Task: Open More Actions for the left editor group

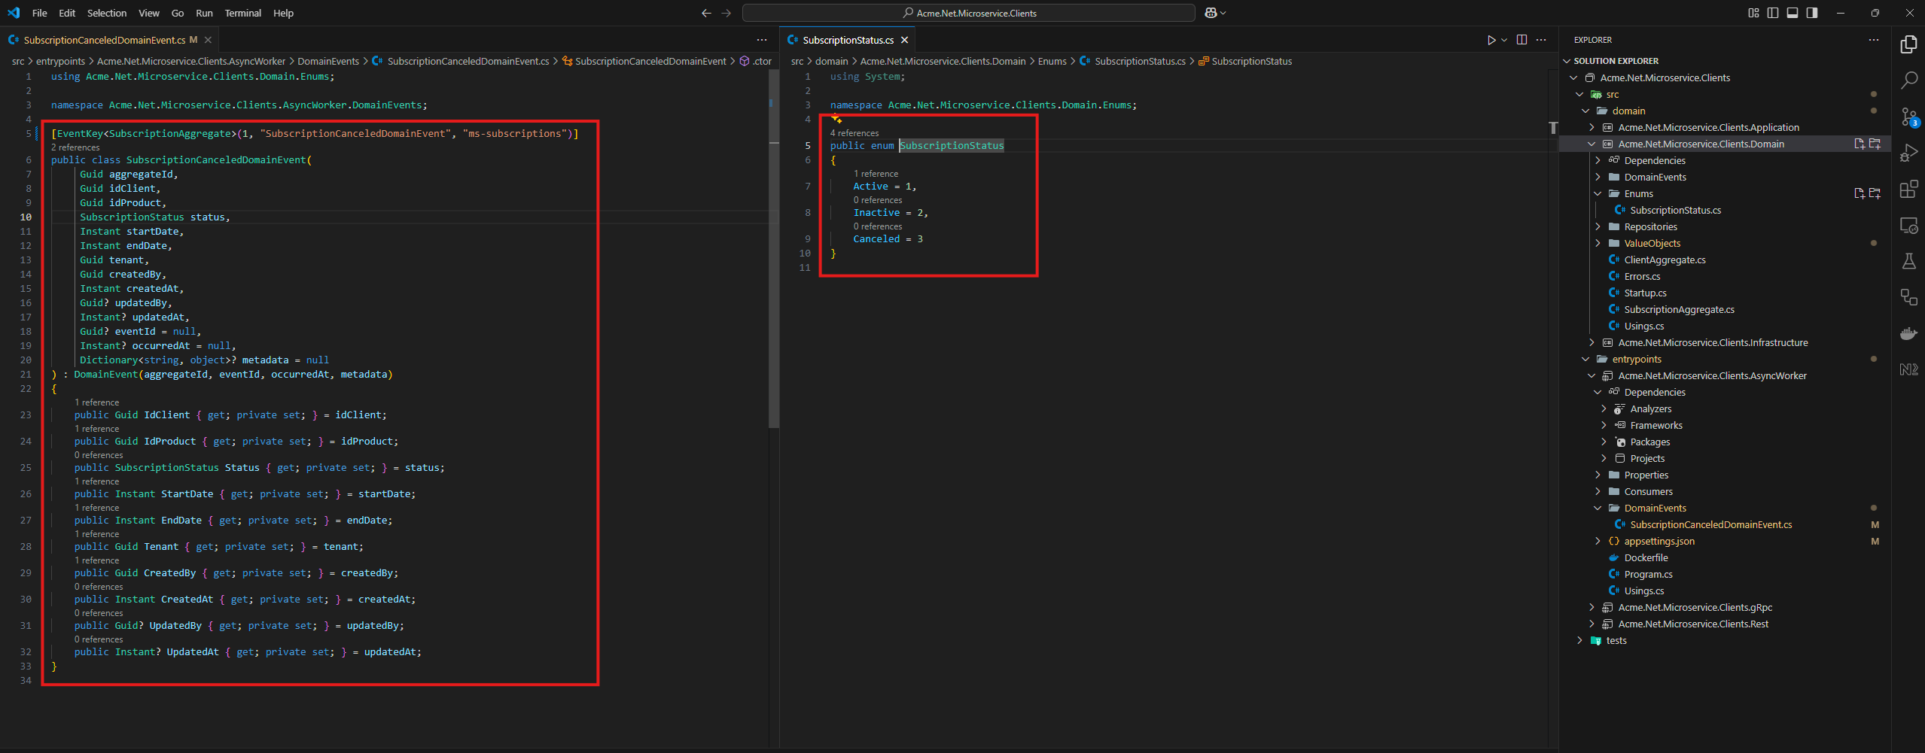Action: click(x=762, y=40)
